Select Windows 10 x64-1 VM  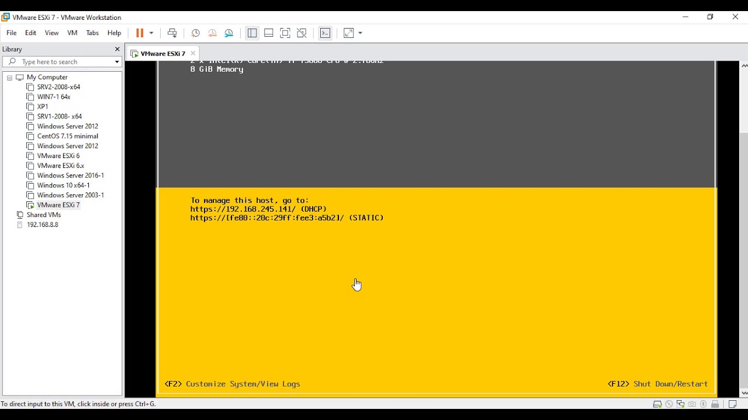(x=64, y=185)
